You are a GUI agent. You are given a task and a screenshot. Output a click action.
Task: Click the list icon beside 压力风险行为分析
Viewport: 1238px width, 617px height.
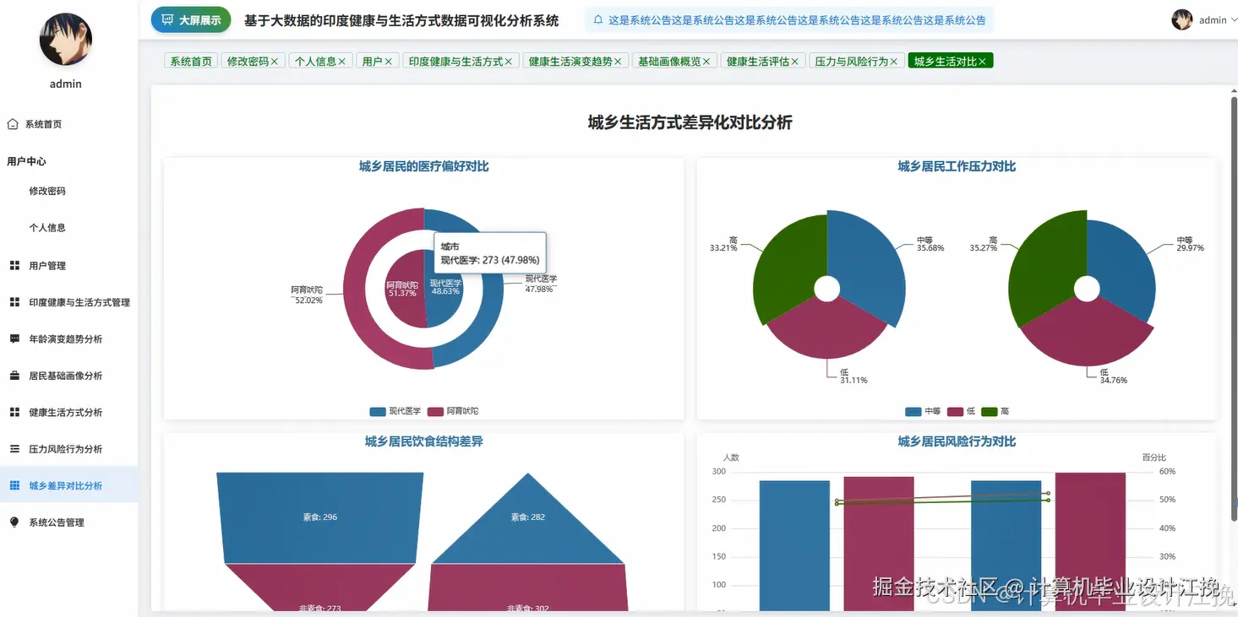[14, 449]
